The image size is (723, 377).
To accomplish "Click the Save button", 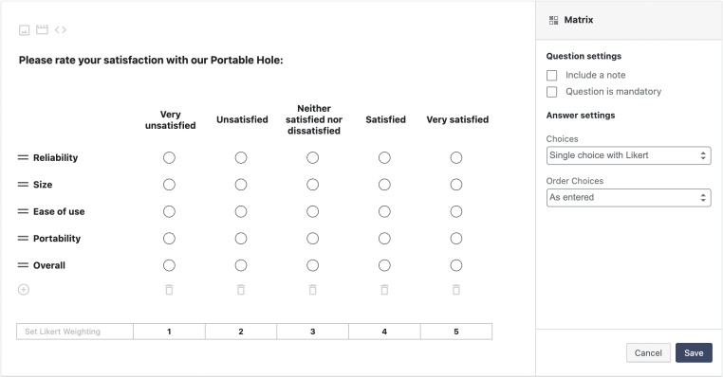I will pyautogui.click(x=694, y=353).
